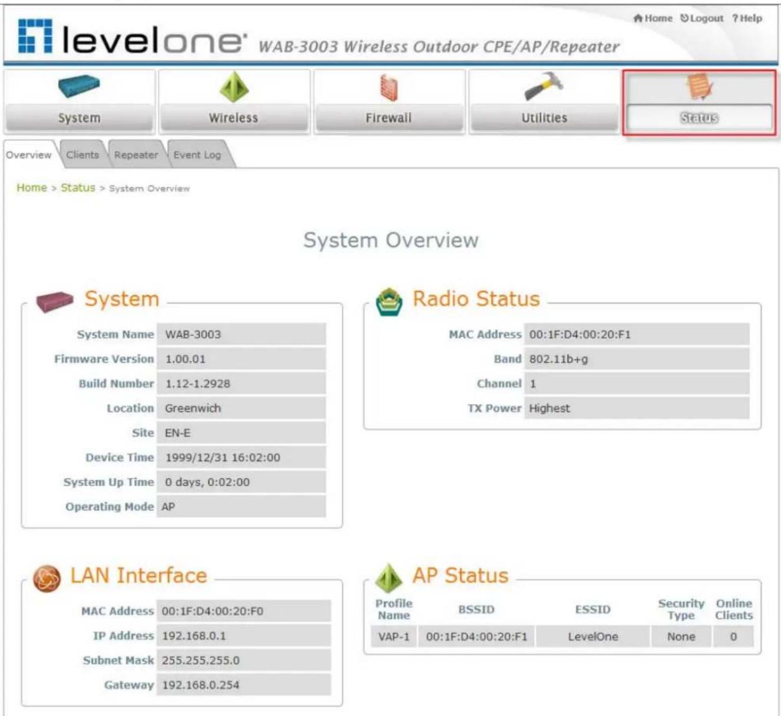Screen dimensions: 781x716
Task: Click the Firmware Version value 1.00.01
Action: pyautogui.click(x=241, y=359)
